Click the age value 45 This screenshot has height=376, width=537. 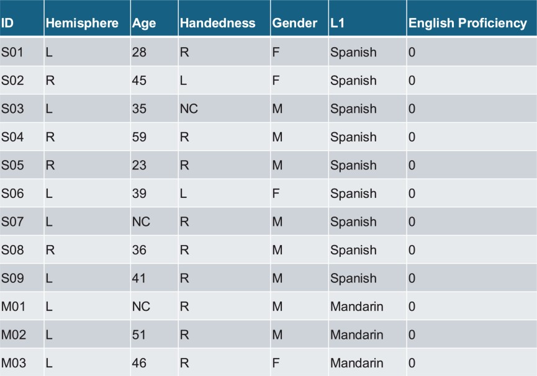(x=140, y=81)
